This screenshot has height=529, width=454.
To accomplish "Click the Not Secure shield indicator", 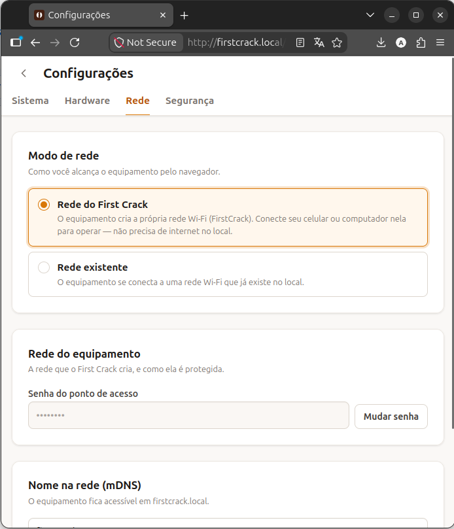I will point(145,43).
